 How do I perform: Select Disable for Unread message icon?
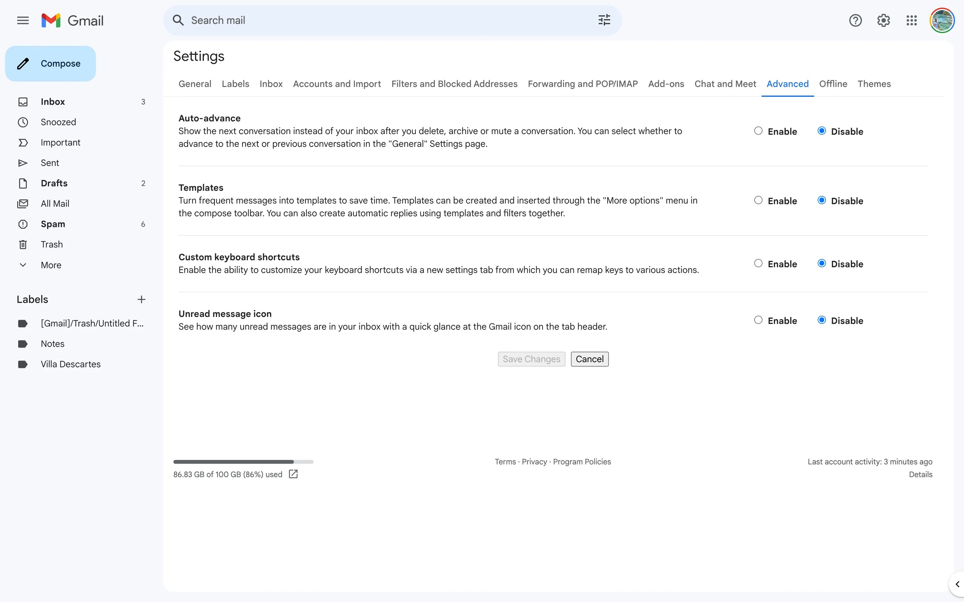click(x=822, y=320)
